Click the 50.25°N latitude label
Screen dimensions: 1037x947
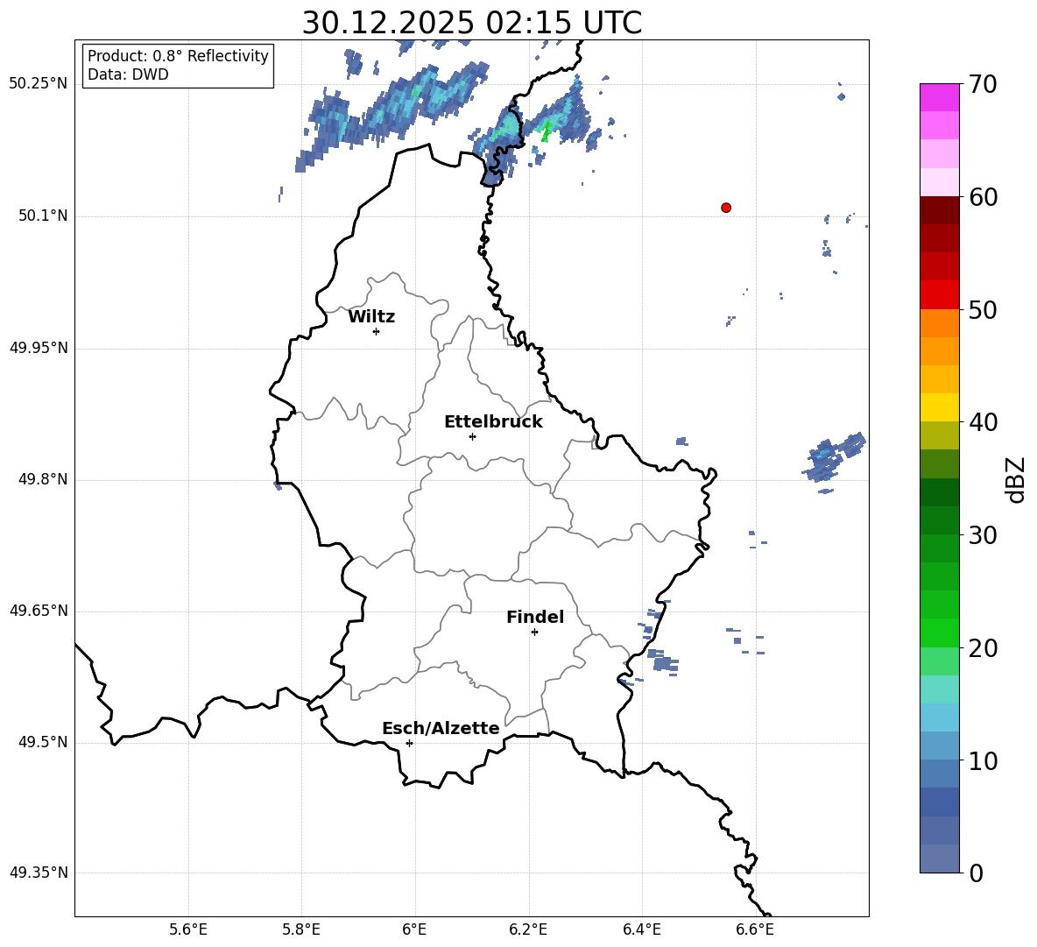pyautogui.click(x=39, y=84)
